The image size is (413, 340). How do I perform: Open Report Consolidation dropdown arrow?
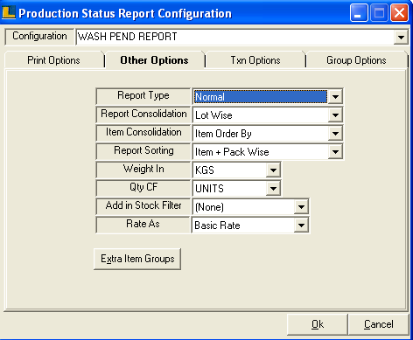tap(335, 115)
